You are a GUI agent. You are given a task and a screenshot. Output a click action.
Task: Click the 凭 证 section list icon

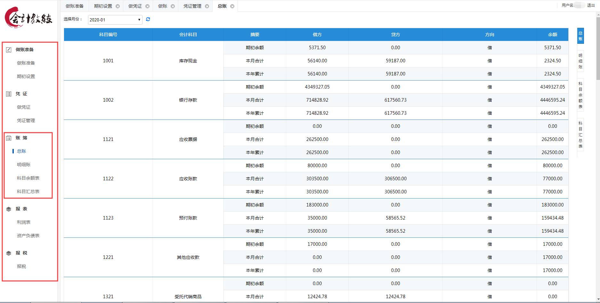(9, 94)
